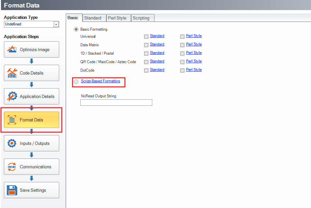Image resolution: width=311 pixels, height=208 pixels.
Task: Open the 1D / Stacked / Postal Perl Style link
Action: 194,53
